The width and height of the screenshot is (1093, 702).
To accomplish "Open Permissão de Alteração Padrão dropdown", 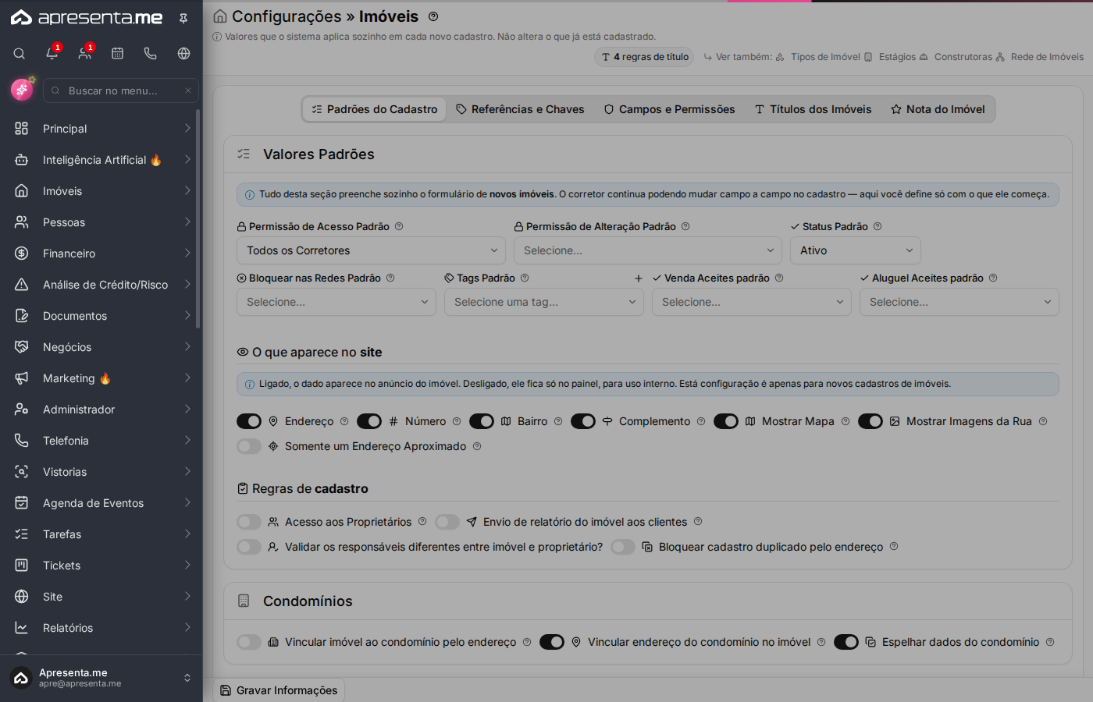I will (x=648, y=250).
